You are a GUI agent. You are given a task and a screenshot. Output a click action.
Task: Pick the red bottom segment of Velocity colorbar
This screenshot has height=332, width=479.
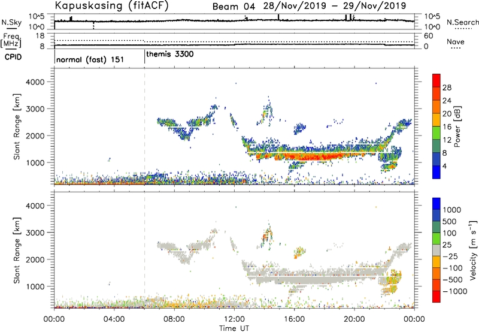pyautogui.click(x=436, y=297)
